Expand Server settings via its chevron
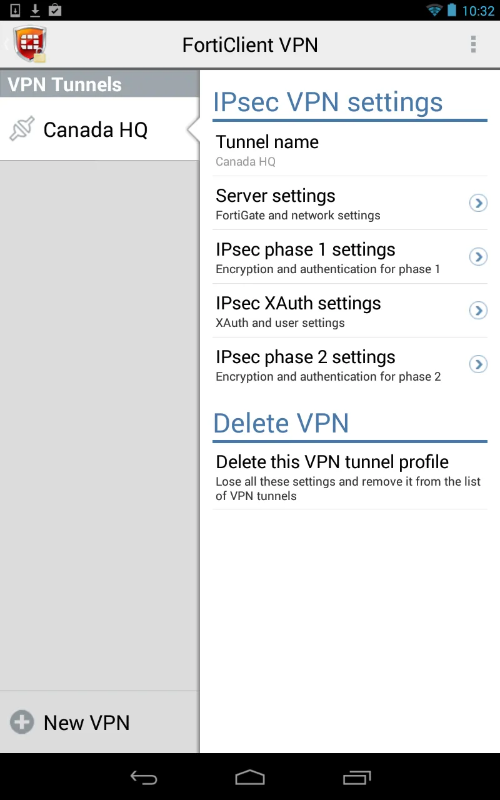The height and width of the screenshot is (800, 500). 478,203
